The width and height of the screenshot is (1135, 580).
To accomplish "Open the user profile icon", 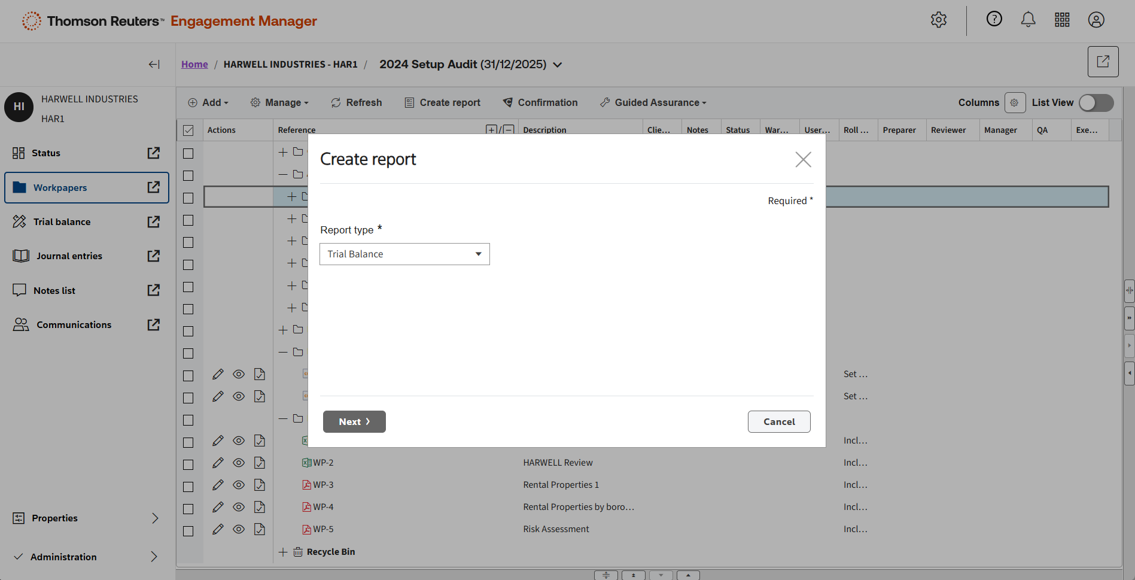I will (1096, 20).
